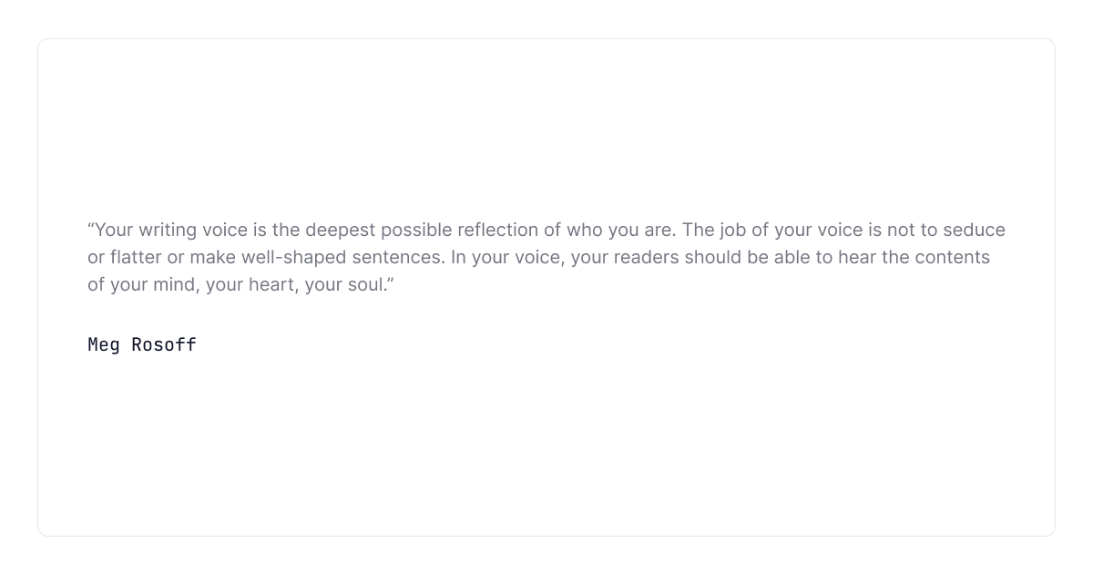Click the word 'job' in the first line
The height and width of the screenshot is (574, 1093).
(x=721, y=230)
